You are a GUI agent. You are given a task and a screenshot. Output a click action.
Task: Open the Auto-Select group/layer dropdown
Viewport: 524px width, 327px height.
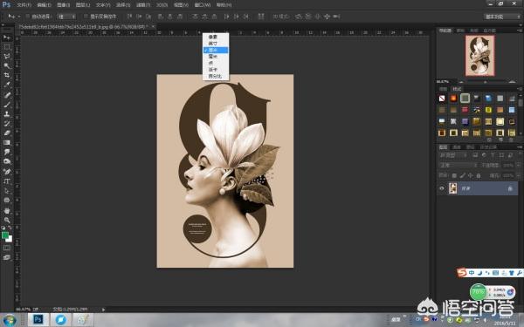(66, 17)
